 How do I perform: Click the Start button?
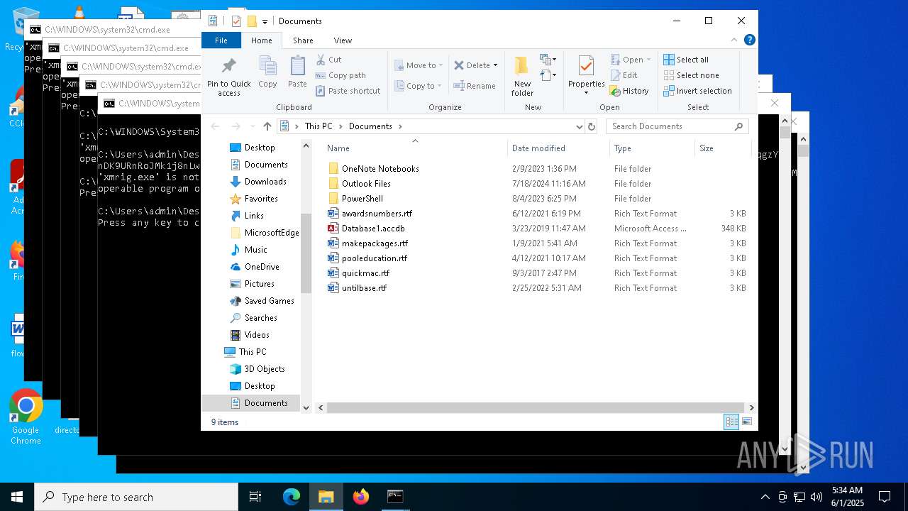point(17,497)
